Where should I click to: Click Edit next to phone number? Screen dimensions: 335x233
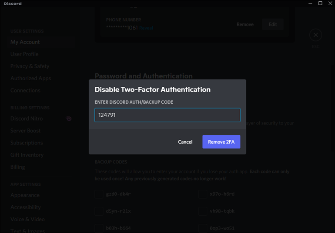point(273,24)
